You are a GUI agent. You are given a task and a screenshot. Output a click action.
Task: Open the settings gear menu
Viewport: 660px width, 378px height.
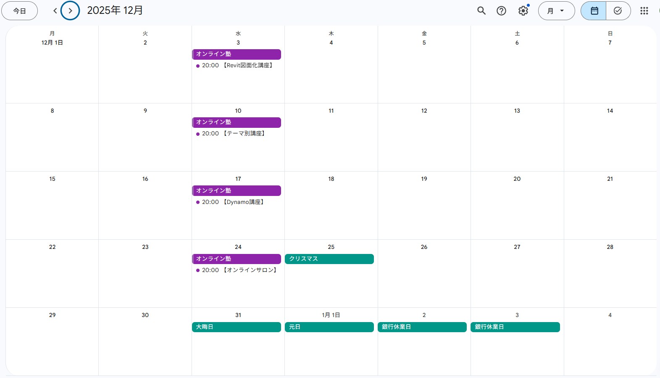pos(523,11)
